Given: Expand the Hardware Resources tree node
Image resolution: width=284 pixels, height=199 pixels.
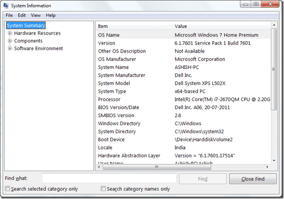Looking at the screenshot, I should (10, 33).
